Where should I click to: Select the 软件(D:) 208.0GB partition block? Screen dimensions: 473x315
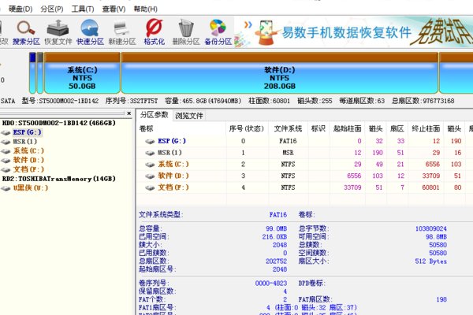pos(279,72)
